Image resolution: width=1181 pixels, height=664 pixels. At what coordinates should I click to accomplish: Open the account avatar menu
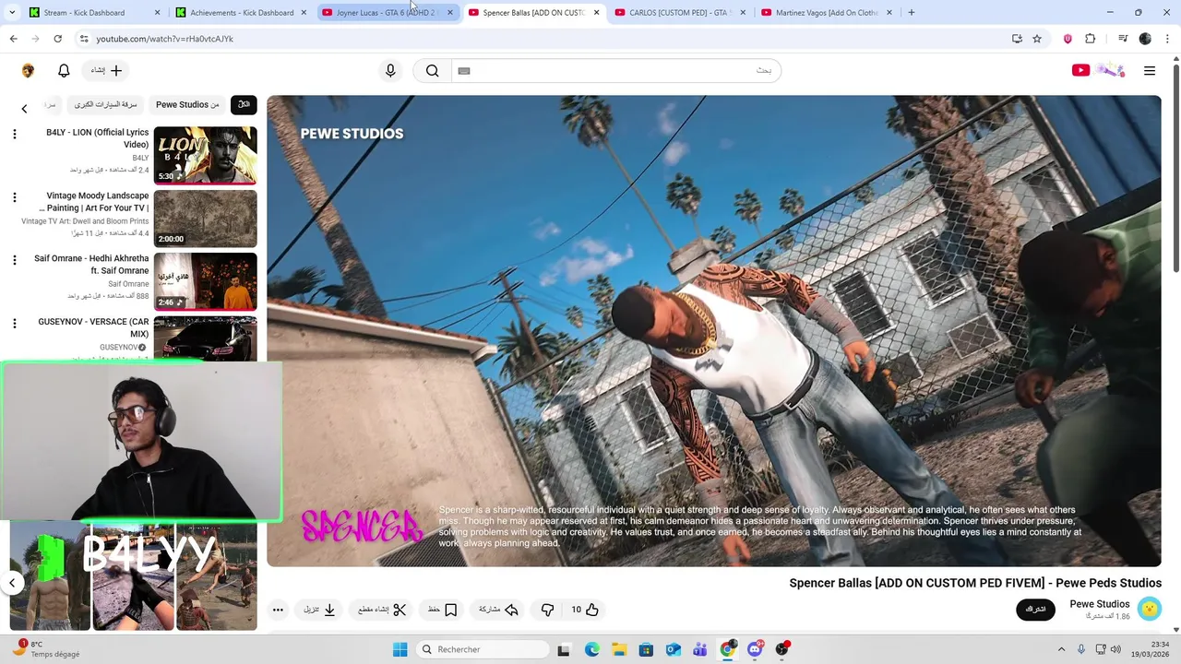[x=28, y=70]
